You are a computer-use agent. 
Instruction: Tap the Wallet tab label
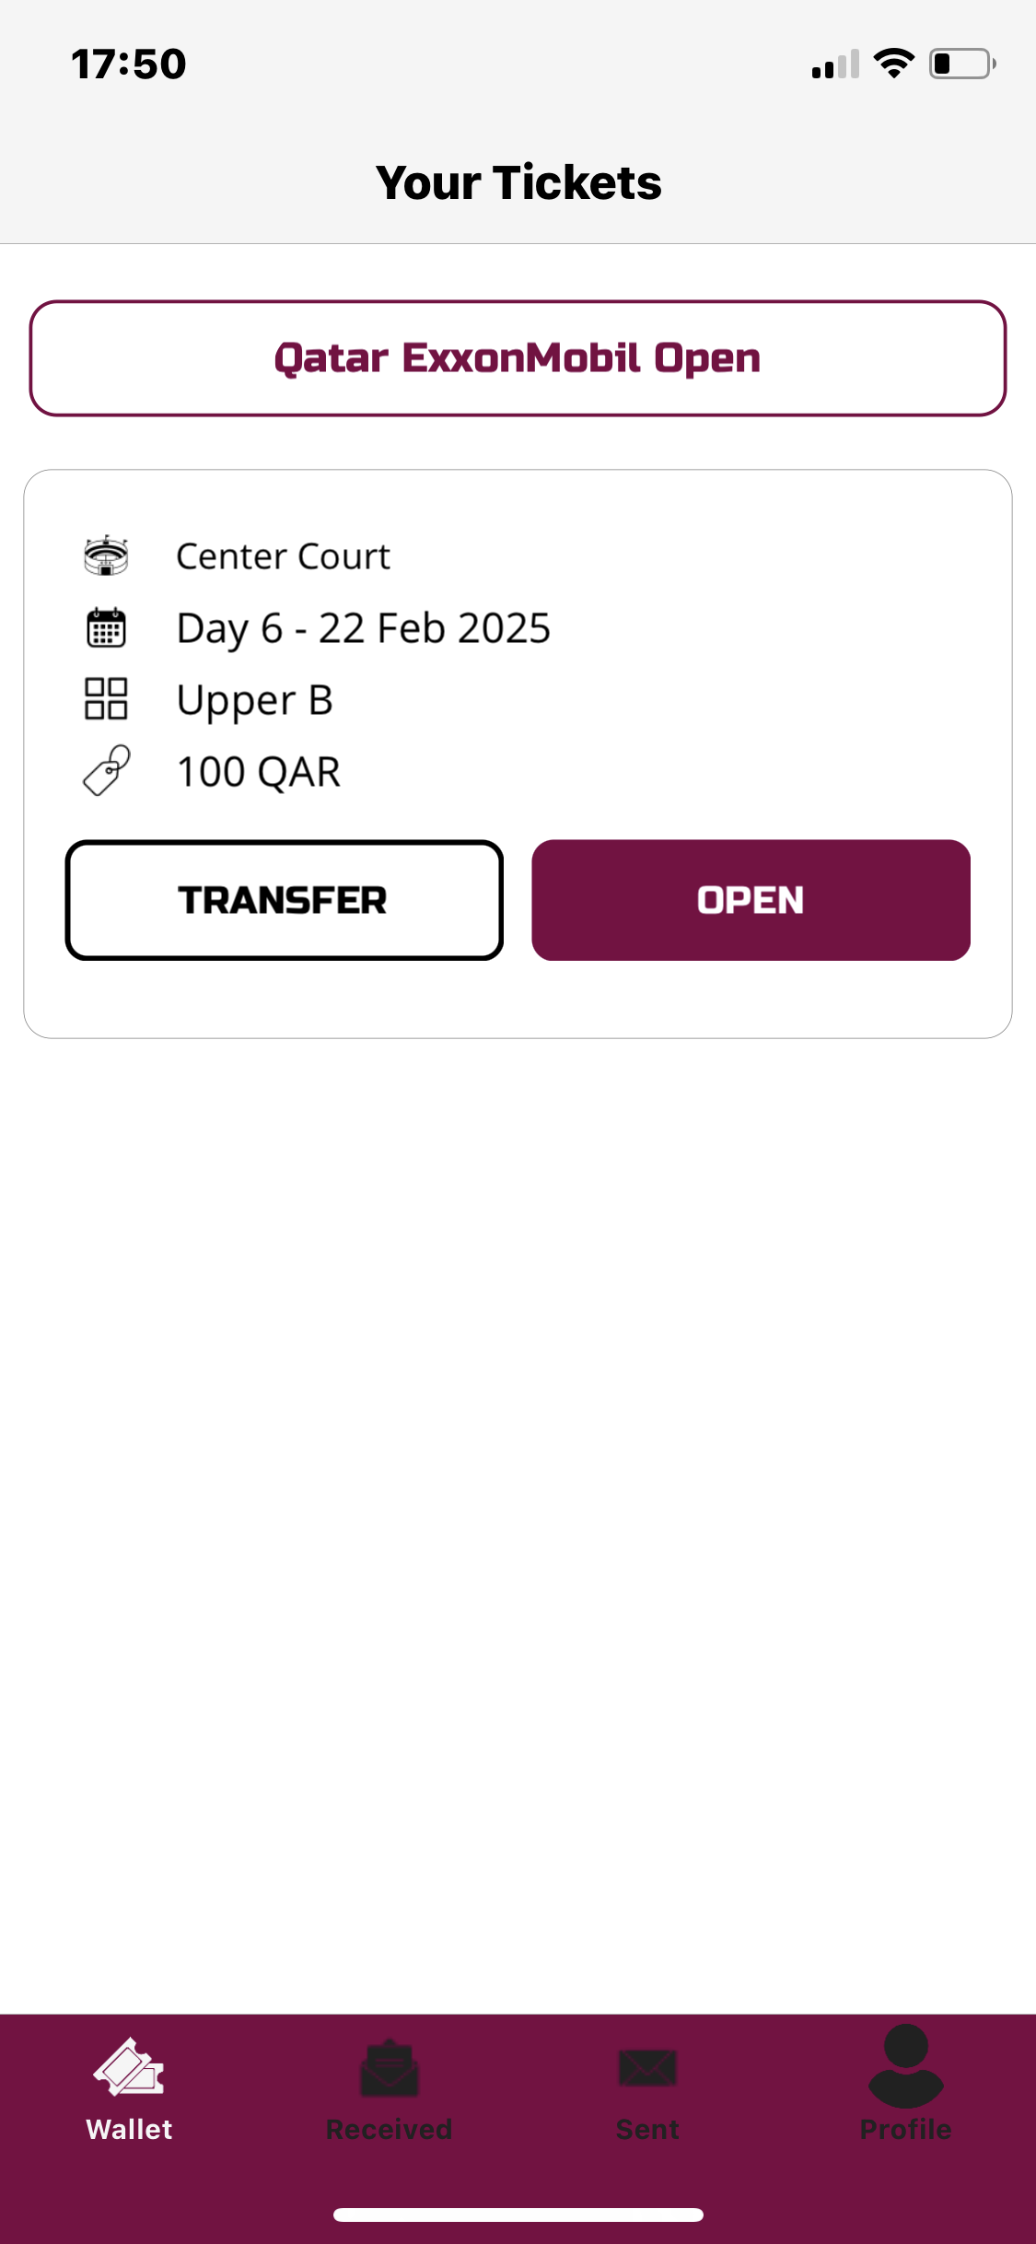(x=129, y=2129)
